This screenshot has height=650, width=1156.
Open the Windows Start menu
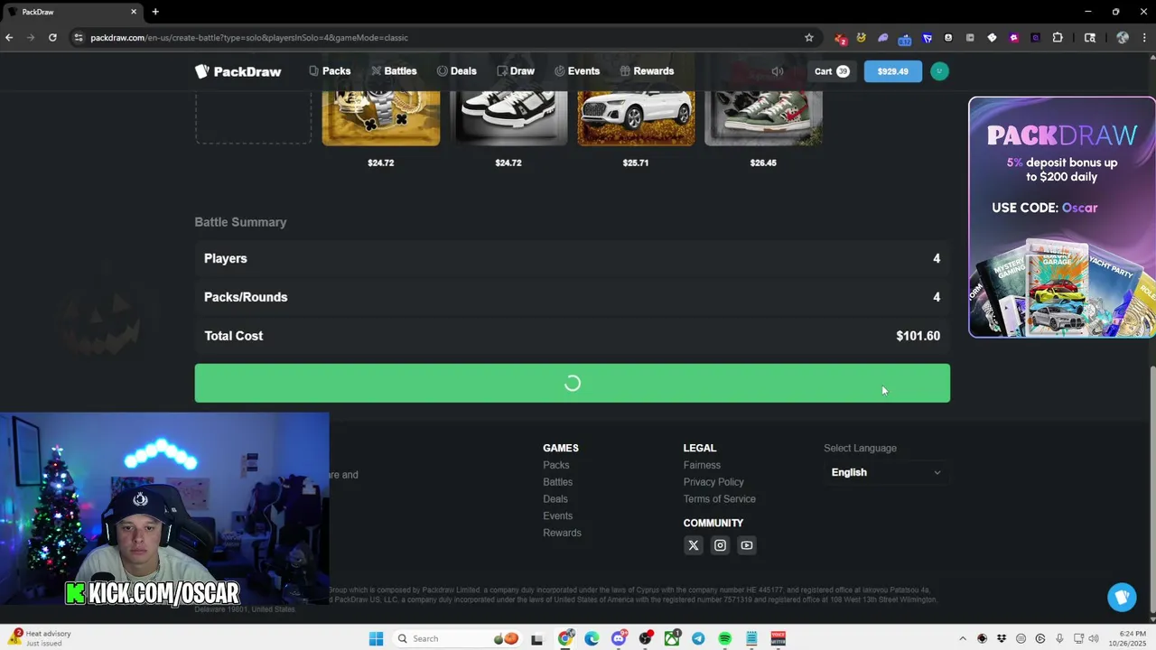376,638
